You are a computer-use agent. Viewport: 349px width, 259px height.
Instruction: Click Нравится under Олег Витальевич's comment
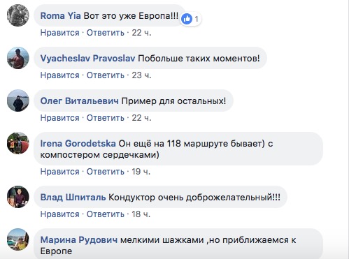click(x=59, y=118)
